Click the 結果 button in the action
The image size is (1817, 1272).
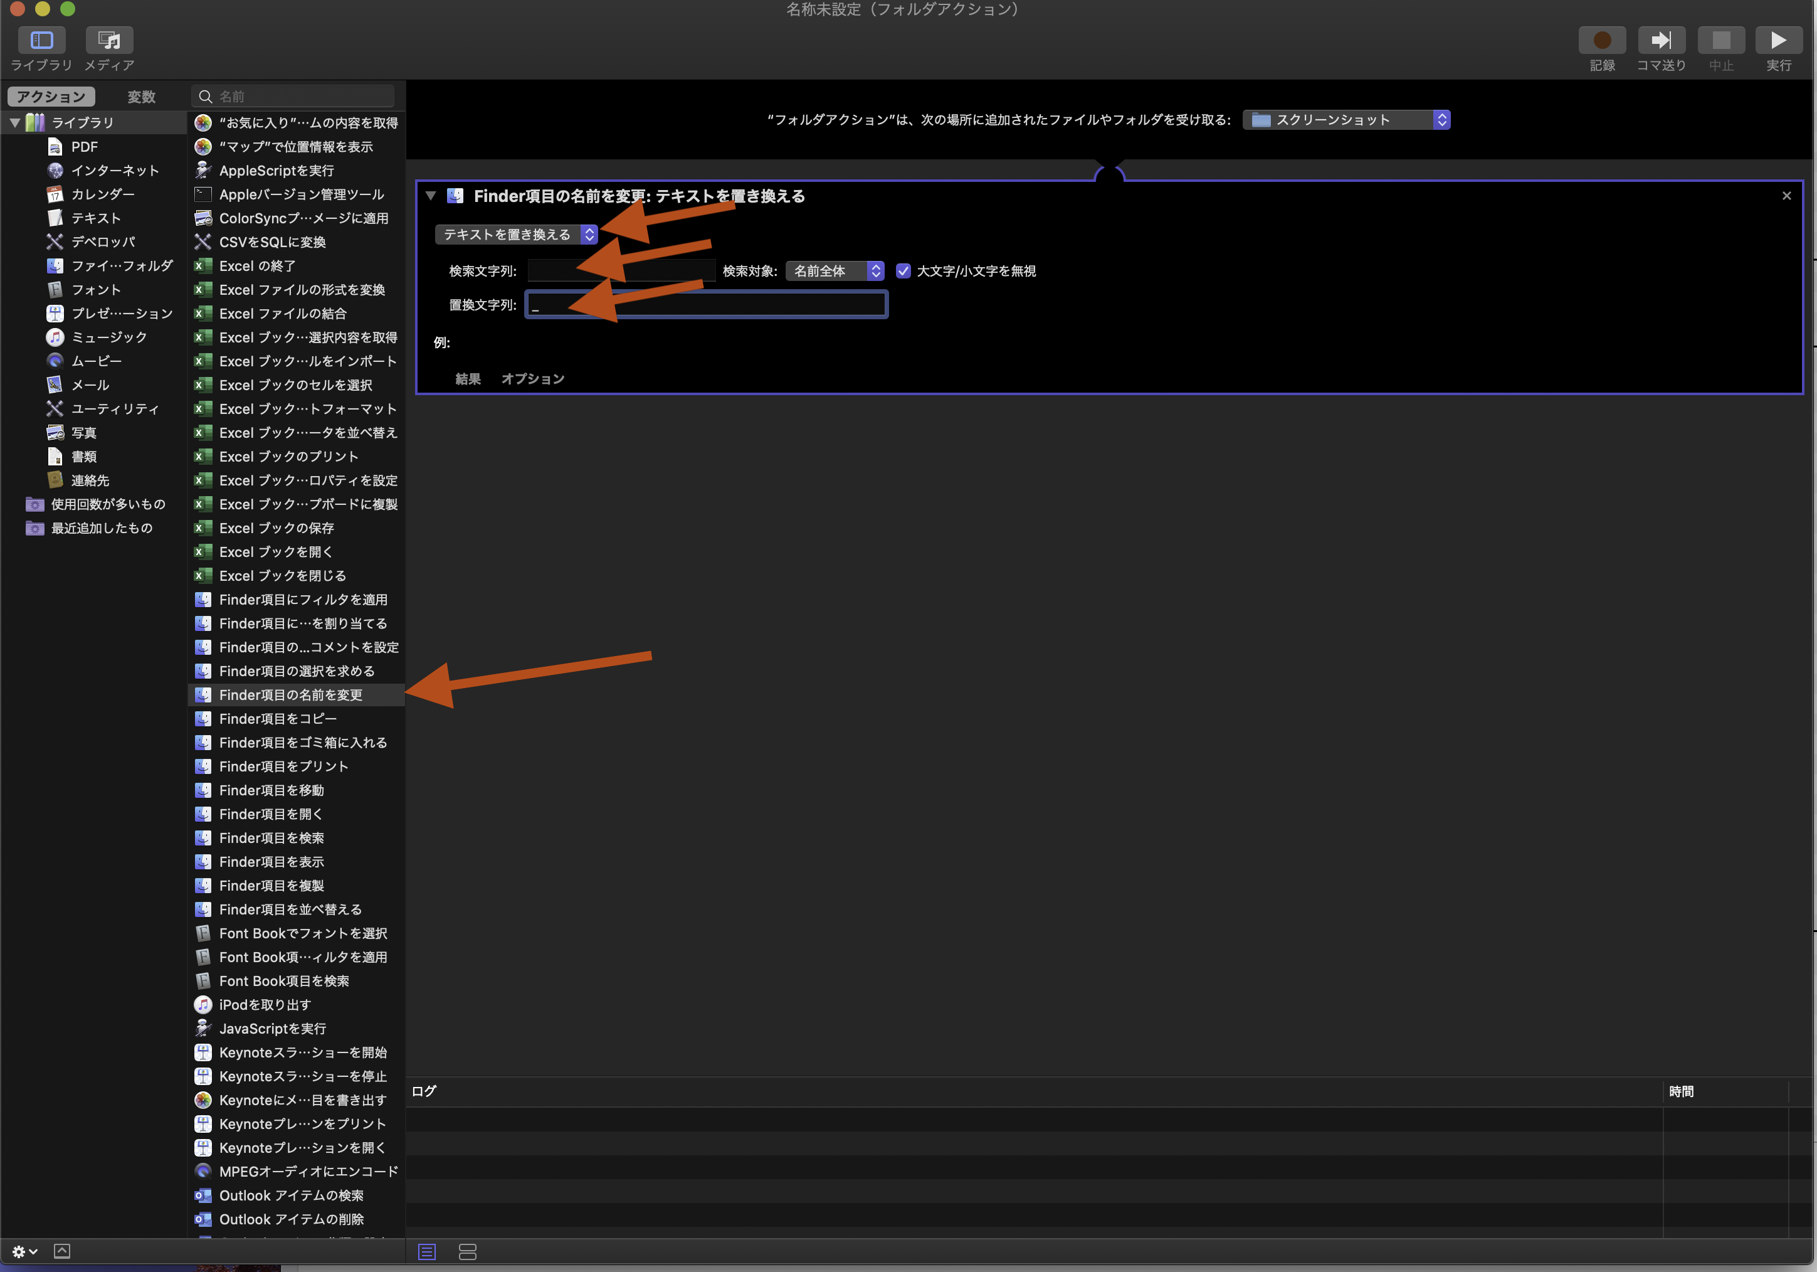(468, 379)
